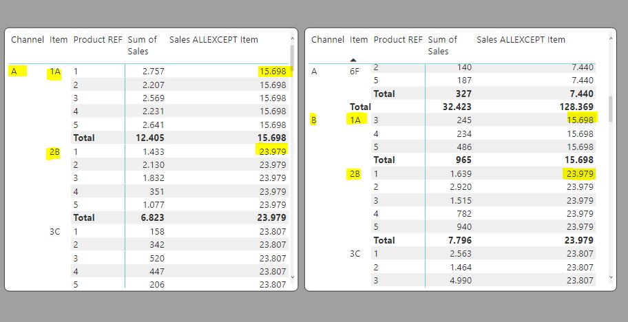Click the 245 sales value
The image size is (628, 322).
[x=464, y=120]
